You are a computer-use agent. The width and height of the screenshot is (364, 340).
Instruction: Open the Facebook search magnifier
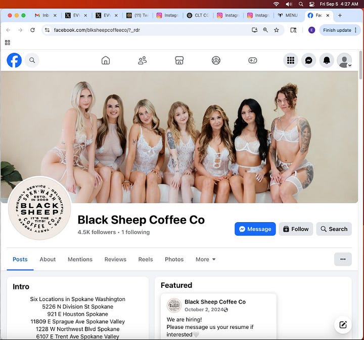(32, 60)
